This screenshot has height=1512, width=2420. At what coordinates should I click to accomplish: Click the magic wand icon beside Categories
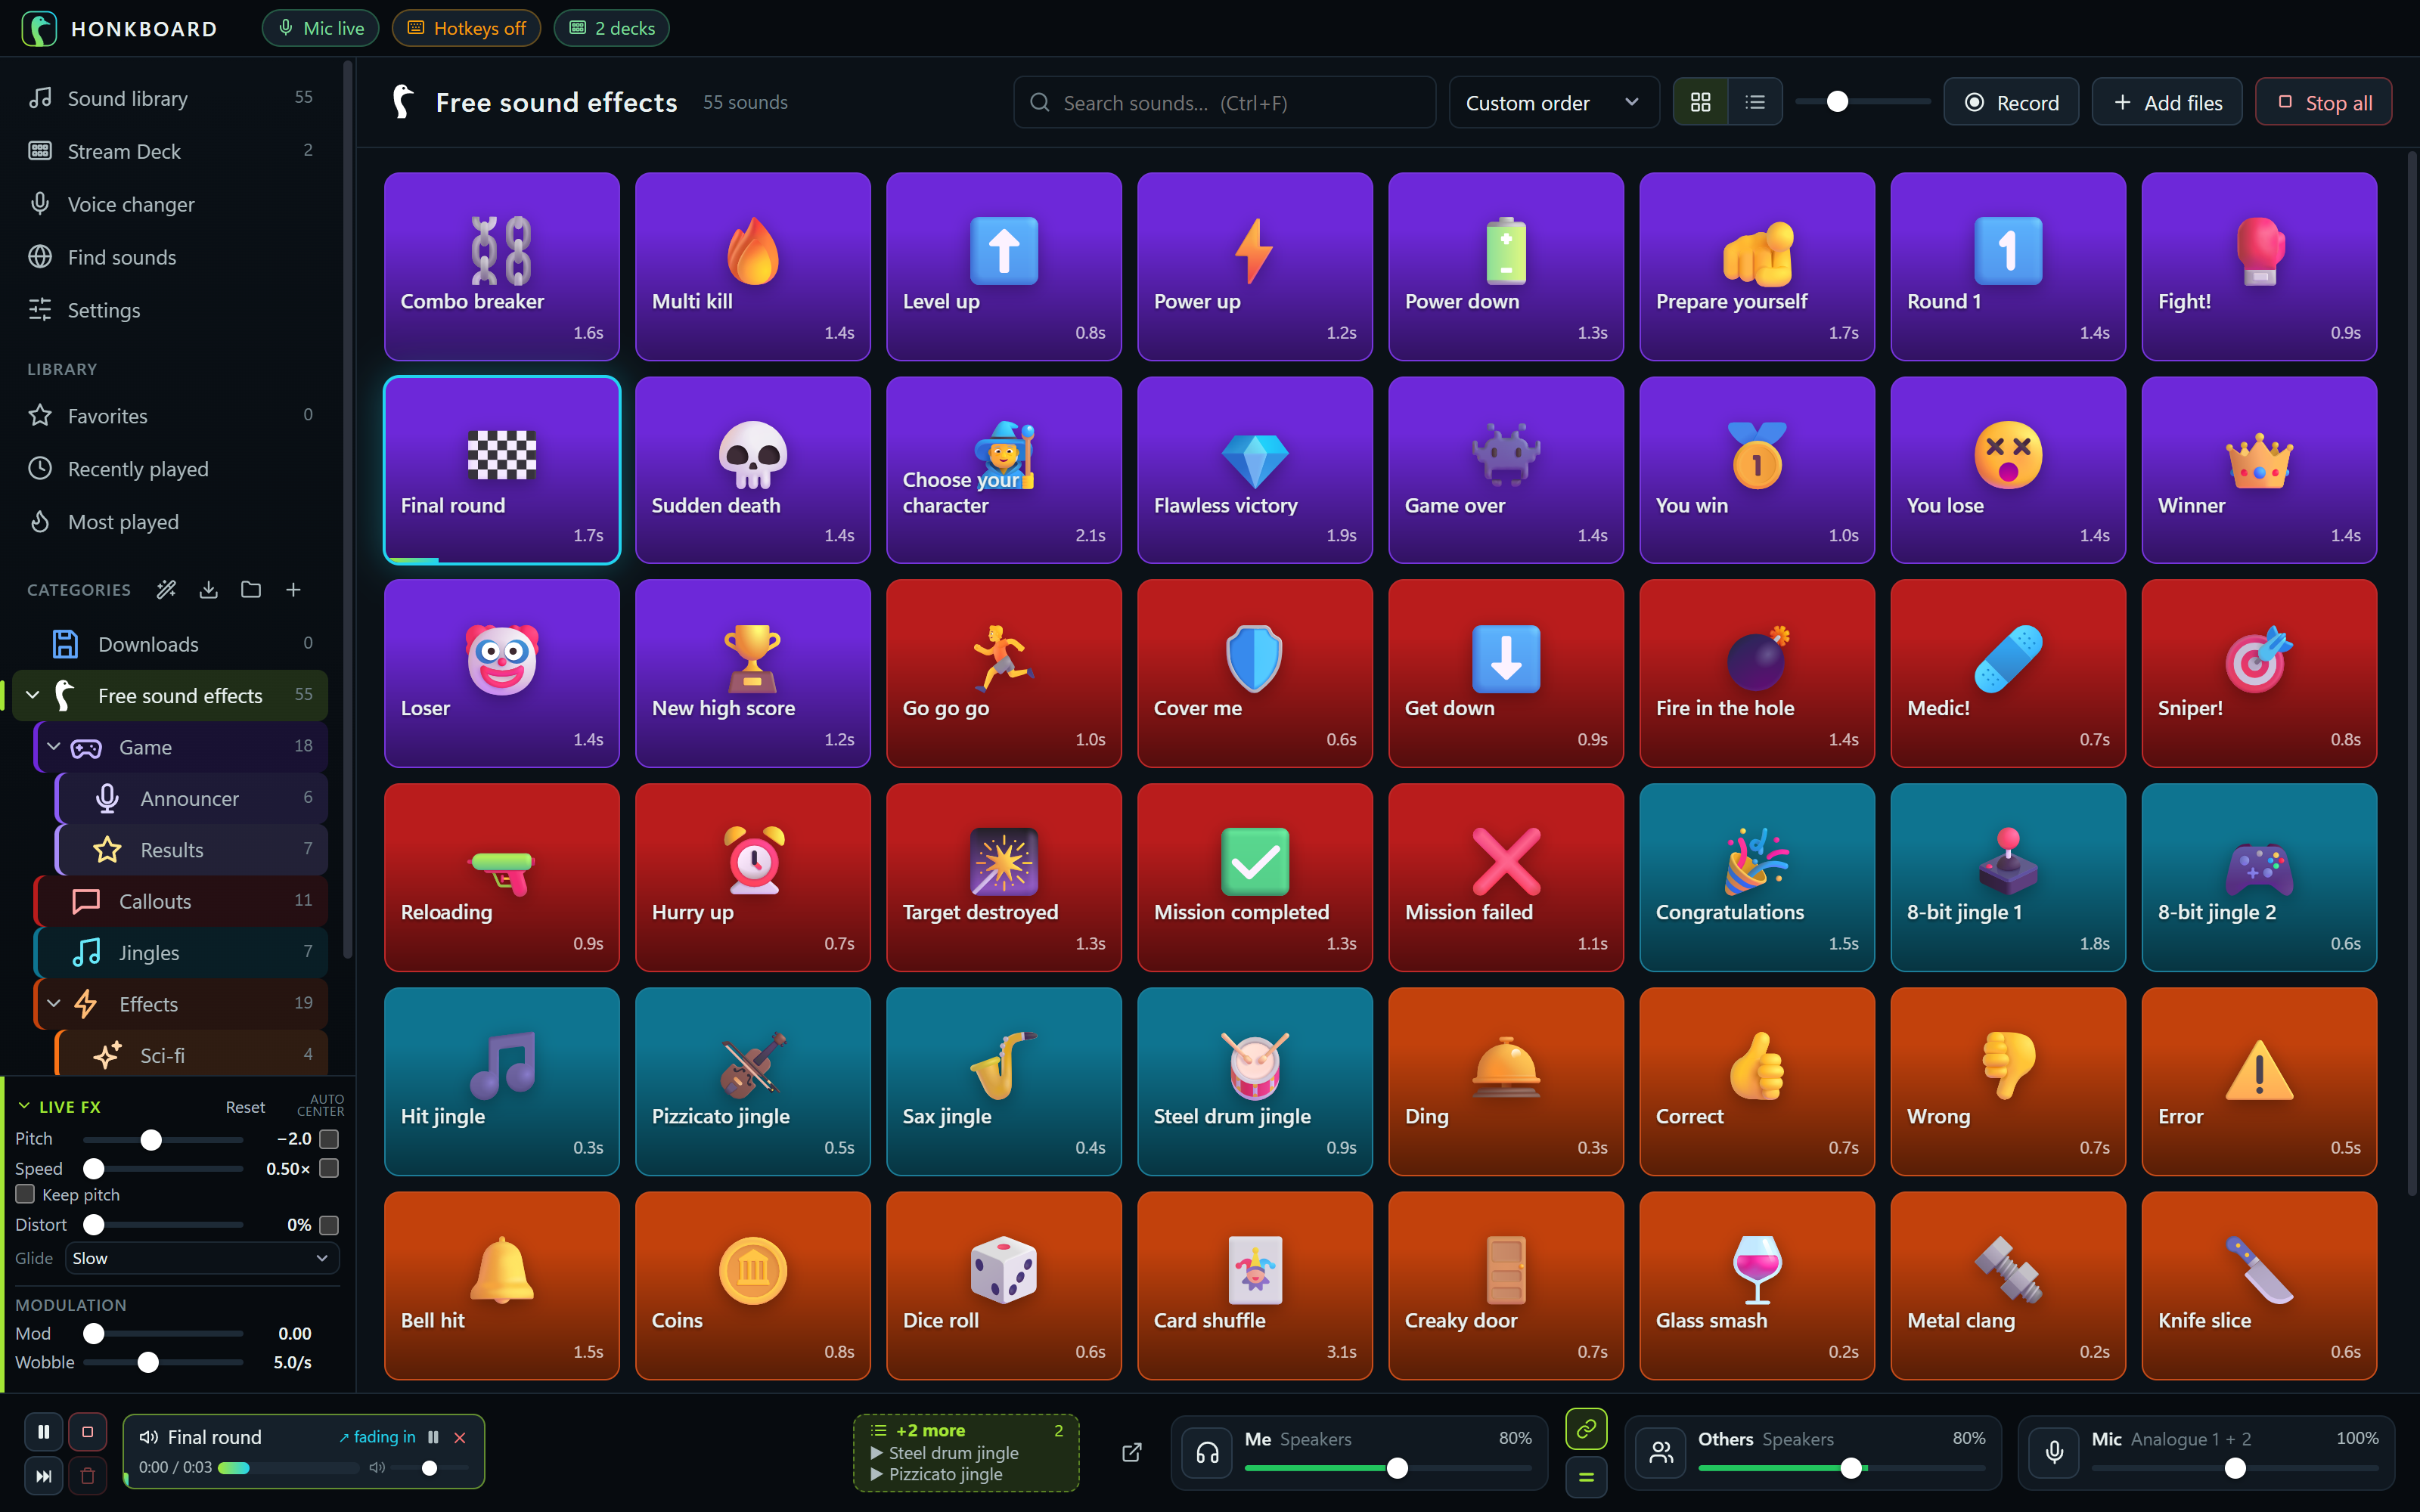coord(166,590)
